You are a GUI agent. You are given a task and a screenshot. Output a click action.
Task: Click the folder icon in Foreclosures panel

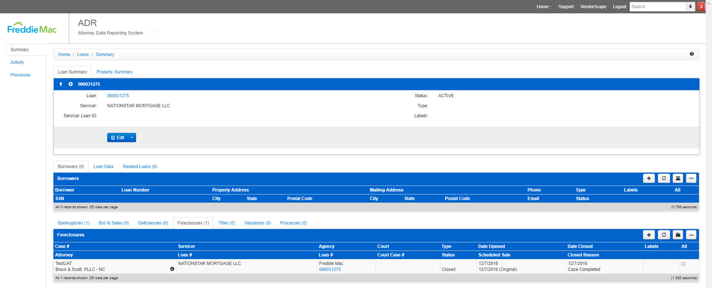point(678,235)
